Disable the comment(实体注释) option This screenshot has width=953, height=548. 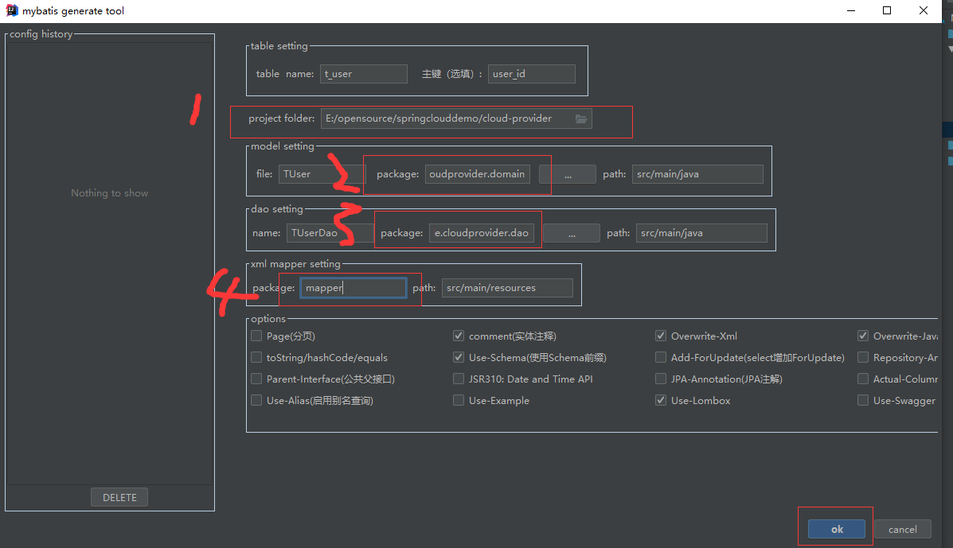(x=459, y=336)
